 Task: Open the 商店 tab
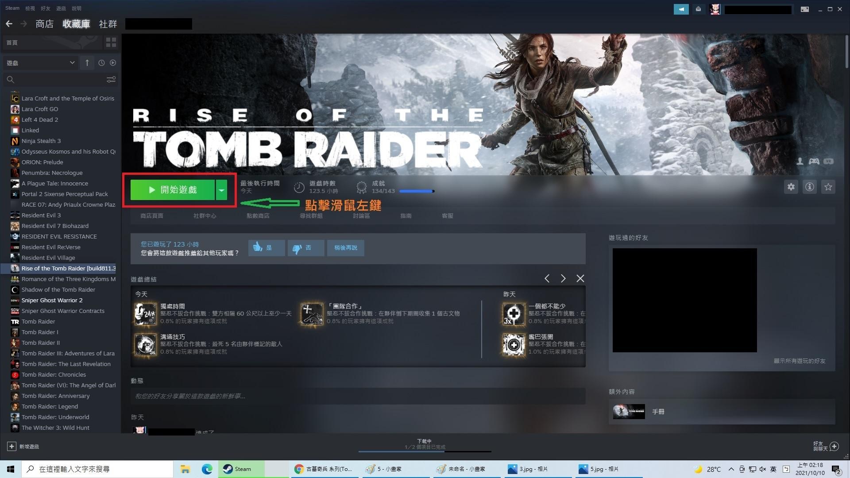pos(44,24)
